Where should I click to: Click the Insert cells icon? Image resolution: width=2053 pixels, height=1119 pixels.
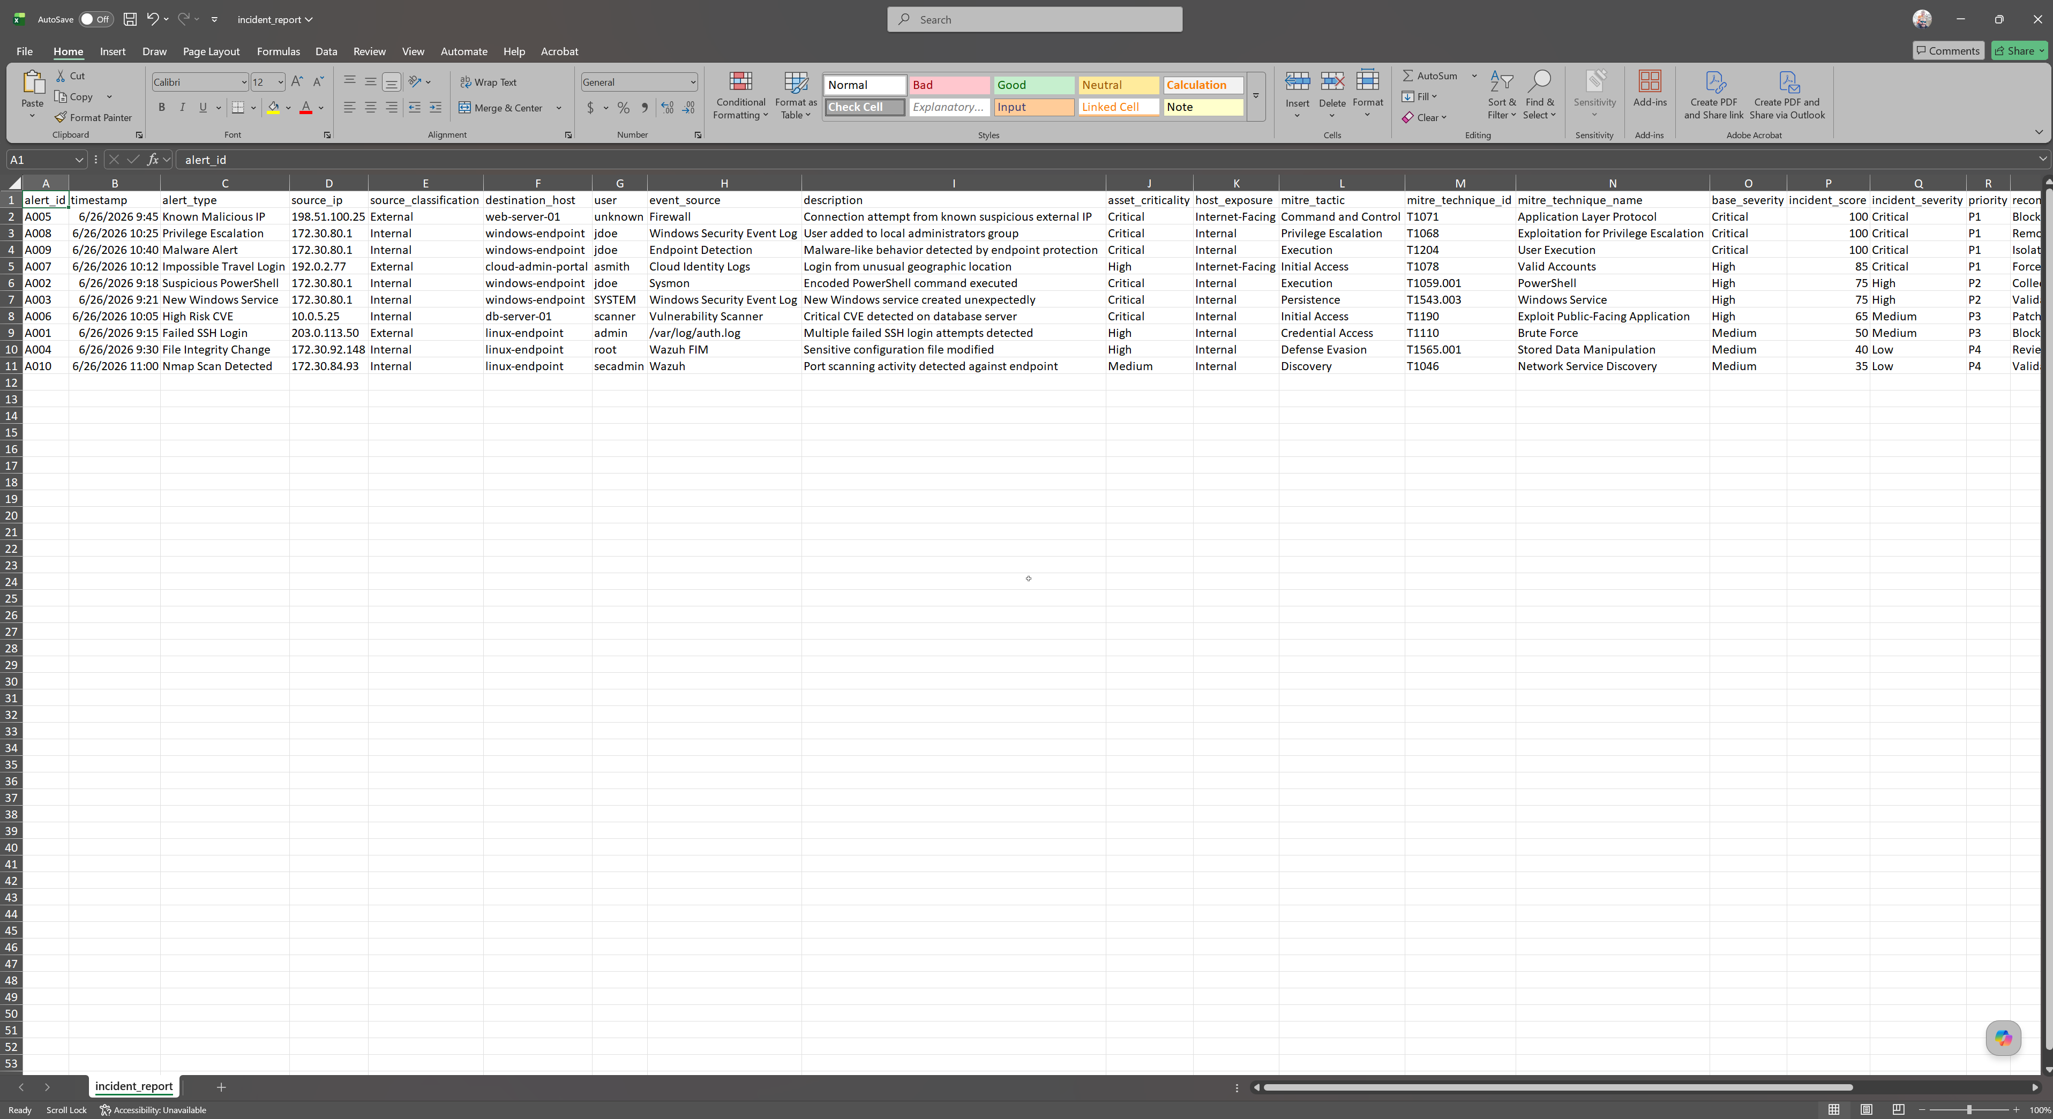1298,81
